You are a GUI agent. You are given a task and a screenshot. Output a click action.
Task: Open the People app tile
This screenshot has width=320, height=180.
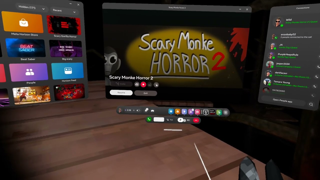click(x=28, y=72)
